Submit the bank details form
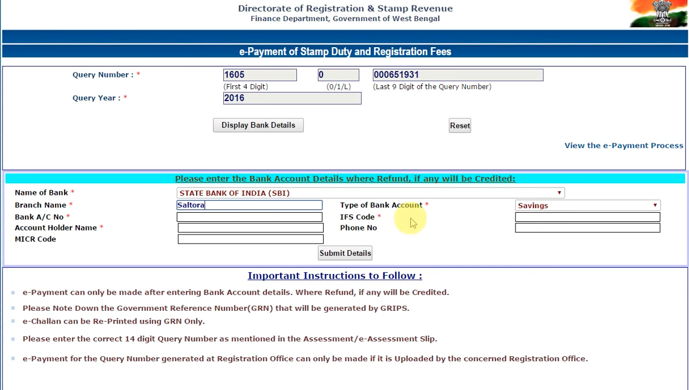 (345, 253)
